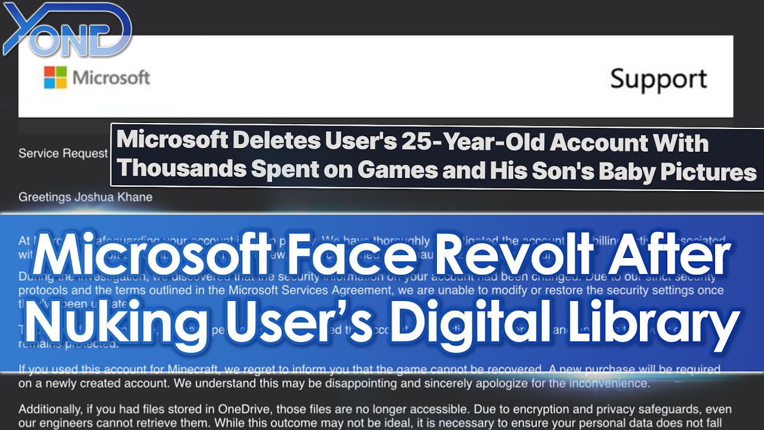Click the "Support" header text

click(658, 80)
